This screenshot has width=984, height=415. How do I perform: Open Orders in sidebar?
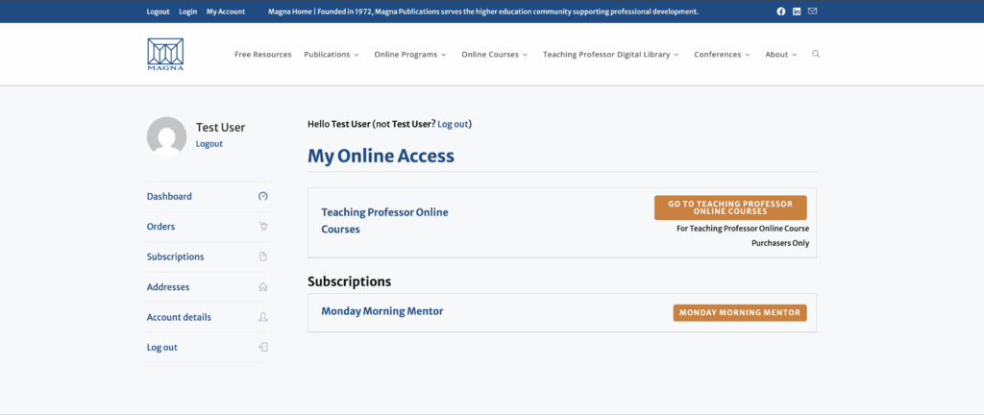[x=160, y=227]
